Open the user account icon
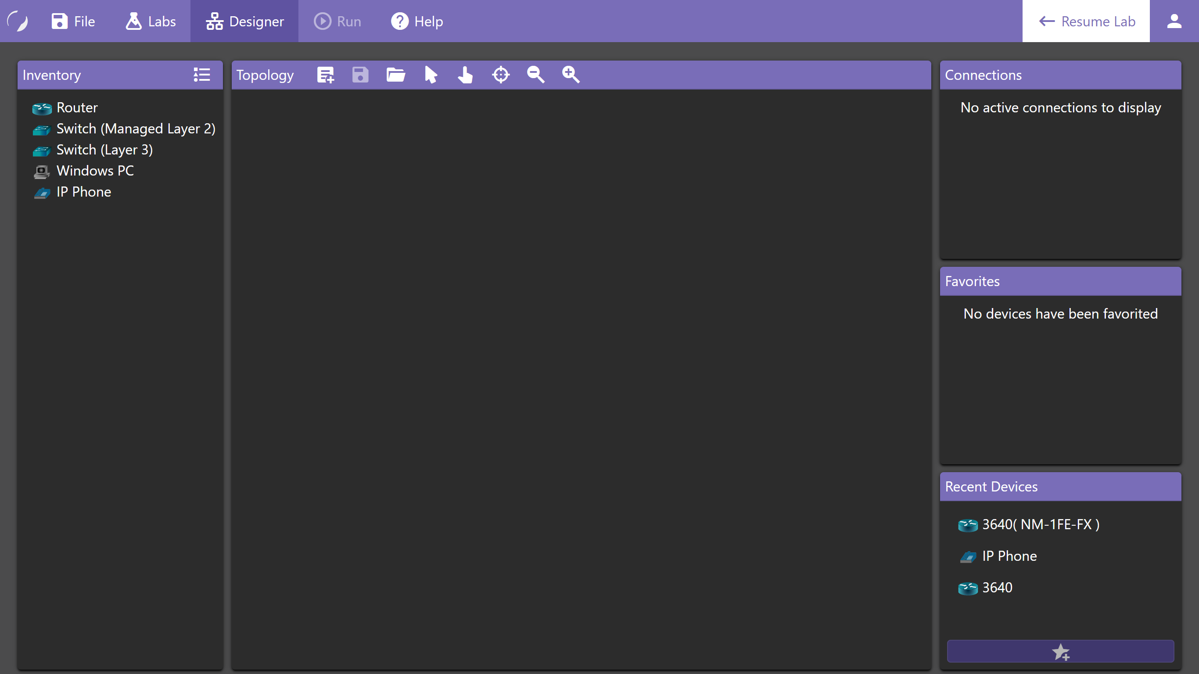1199x674 pixels. 1174,22
